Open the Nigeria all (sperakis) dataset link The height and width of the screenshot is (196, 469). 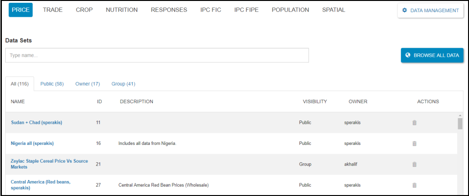tap(32, 143)
